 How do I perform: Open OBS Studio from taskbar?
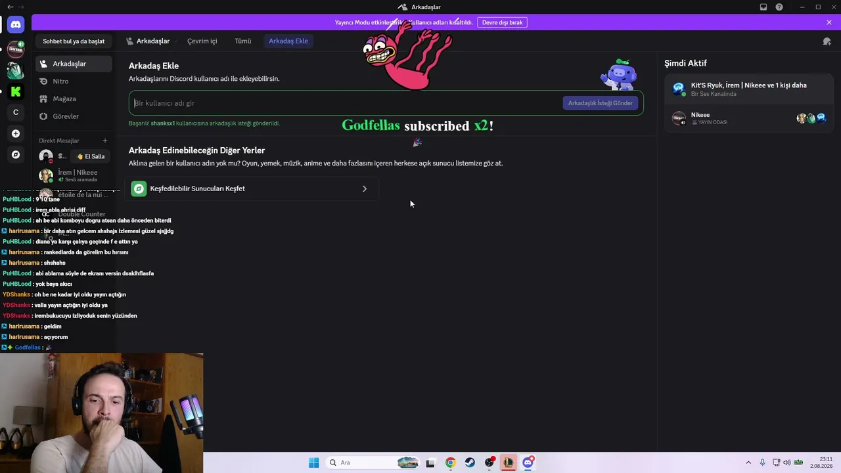click(x=489, y=462)
